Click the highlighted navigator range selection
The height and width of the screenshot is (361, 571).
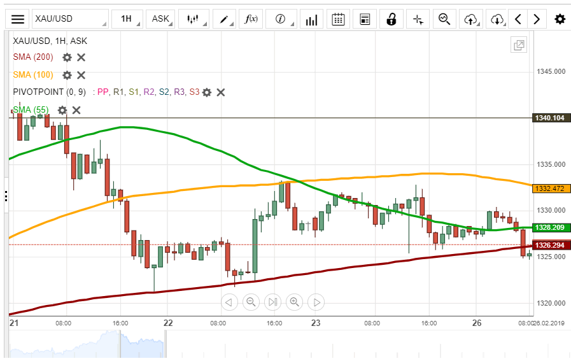(143, 344)
